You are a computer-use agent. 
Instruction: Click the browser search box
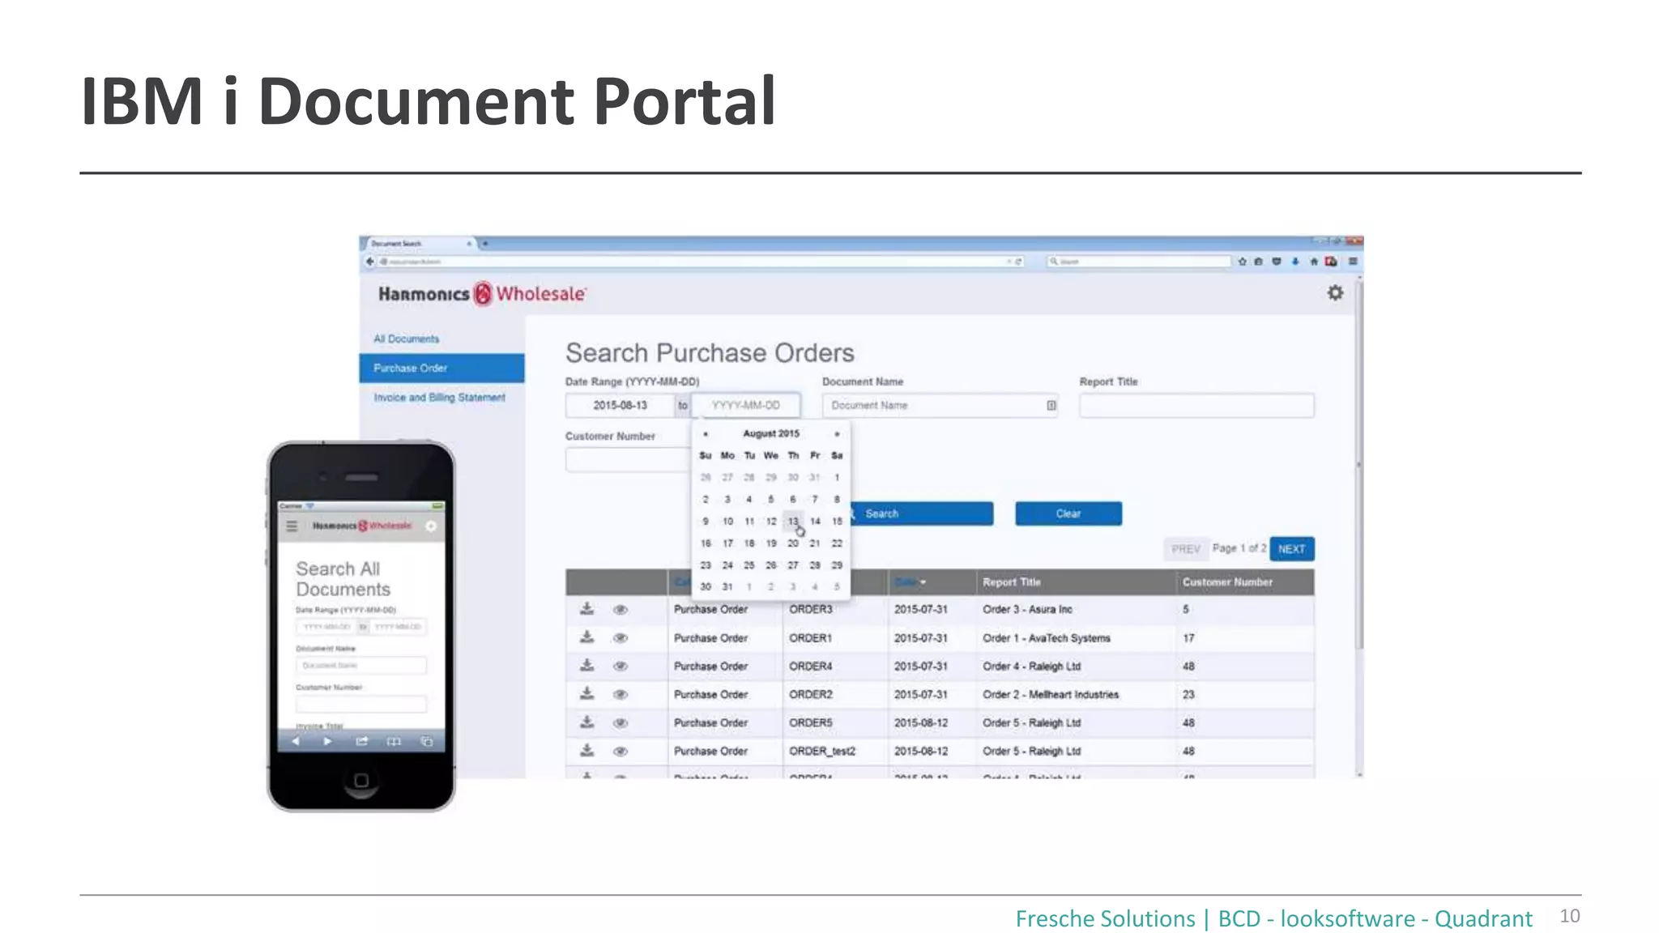tap(1138, 262)
